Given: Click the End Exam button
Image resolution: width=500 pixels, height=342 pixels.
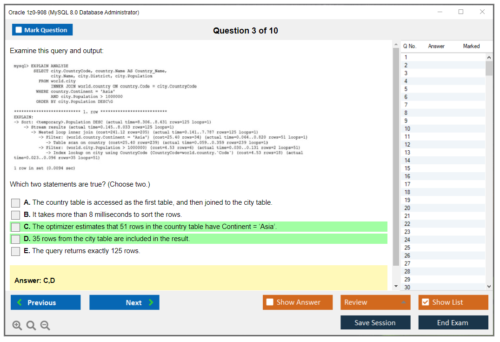Looking at the screenshot, I should [453, 322].
